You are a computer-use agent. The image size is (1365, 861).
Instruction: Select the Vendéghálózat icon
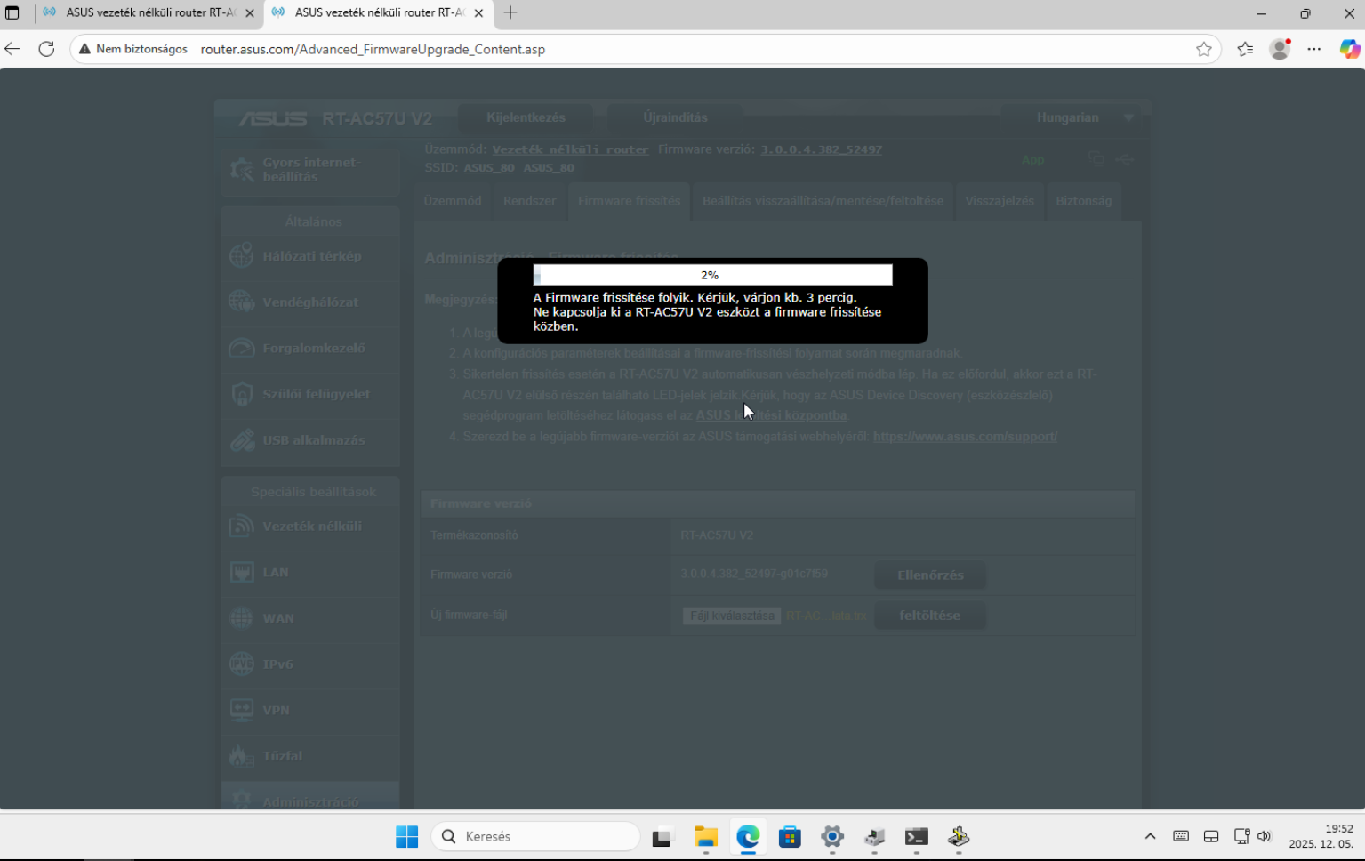[x=242, y=302]
